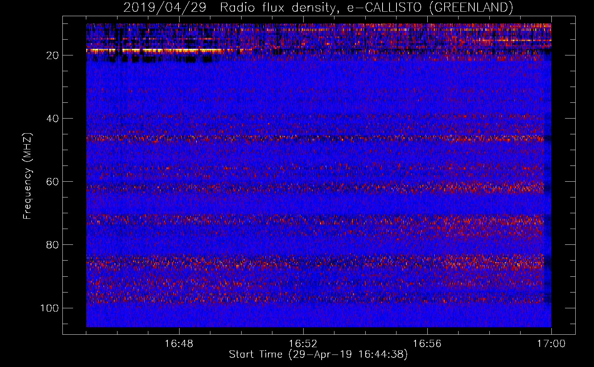Click the x-axis time label '16:52'
This screenshot has height=367, width=594.
[x=303, y=344]
